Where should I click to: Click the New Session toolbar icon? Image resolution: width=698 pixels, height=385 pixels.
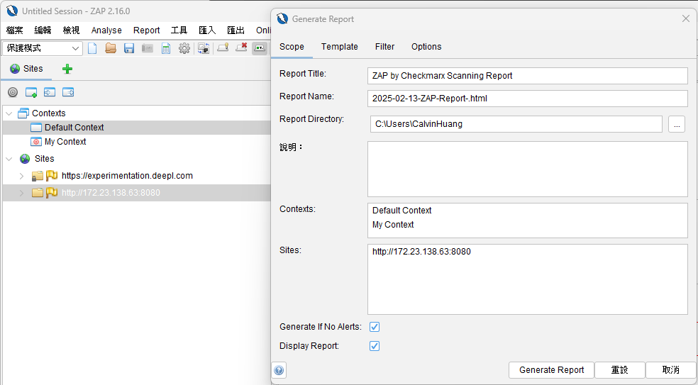(x=92, y=48)
